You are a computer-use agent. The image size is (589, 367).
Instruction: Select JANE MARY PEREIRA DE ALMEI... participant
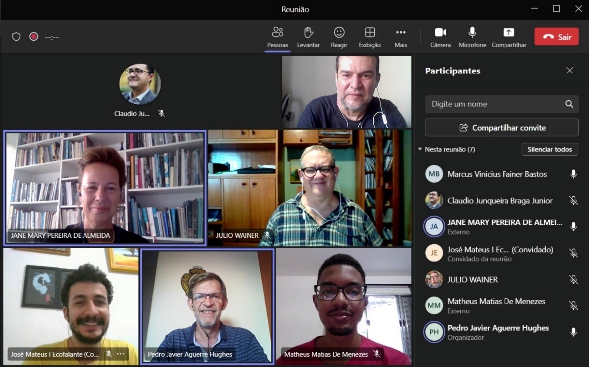(502, 226)
